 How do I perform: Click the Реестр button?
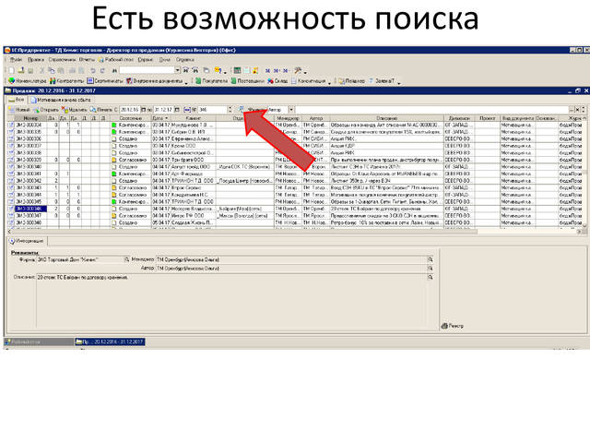[453, 326]
